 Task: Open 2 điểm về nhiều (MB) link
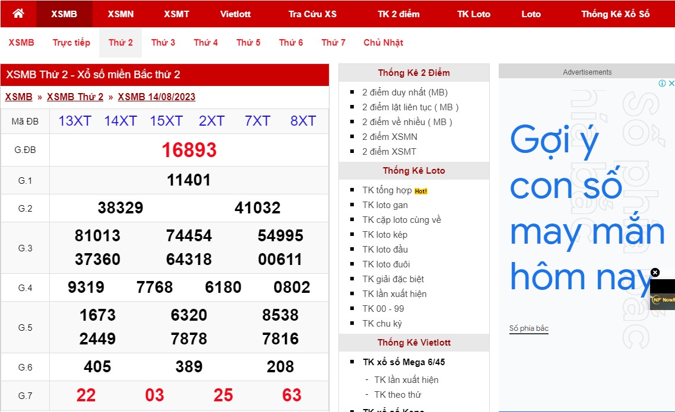(x=407, y=122)
